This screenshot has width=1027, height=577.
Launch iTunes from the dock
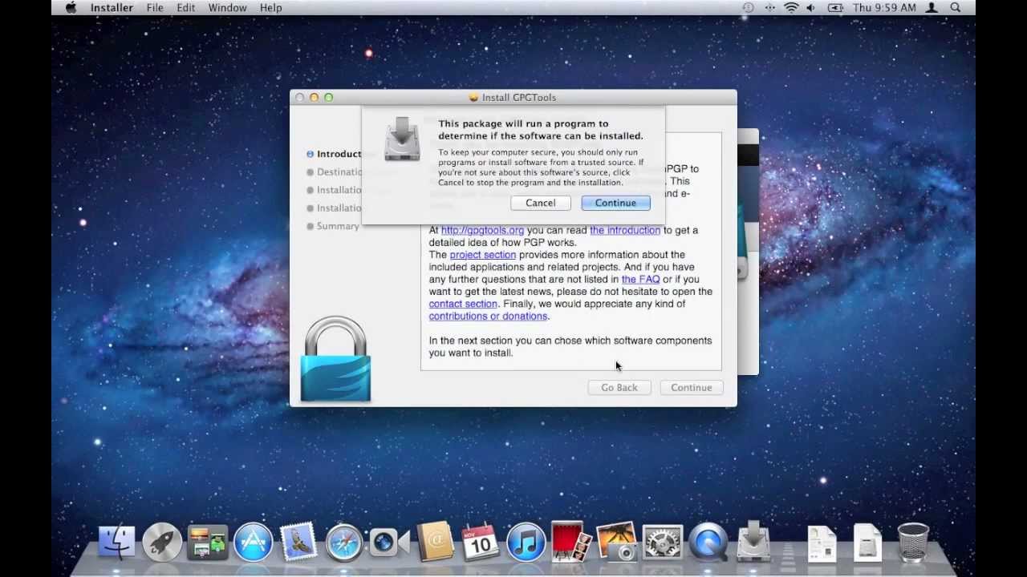point(526,543)
